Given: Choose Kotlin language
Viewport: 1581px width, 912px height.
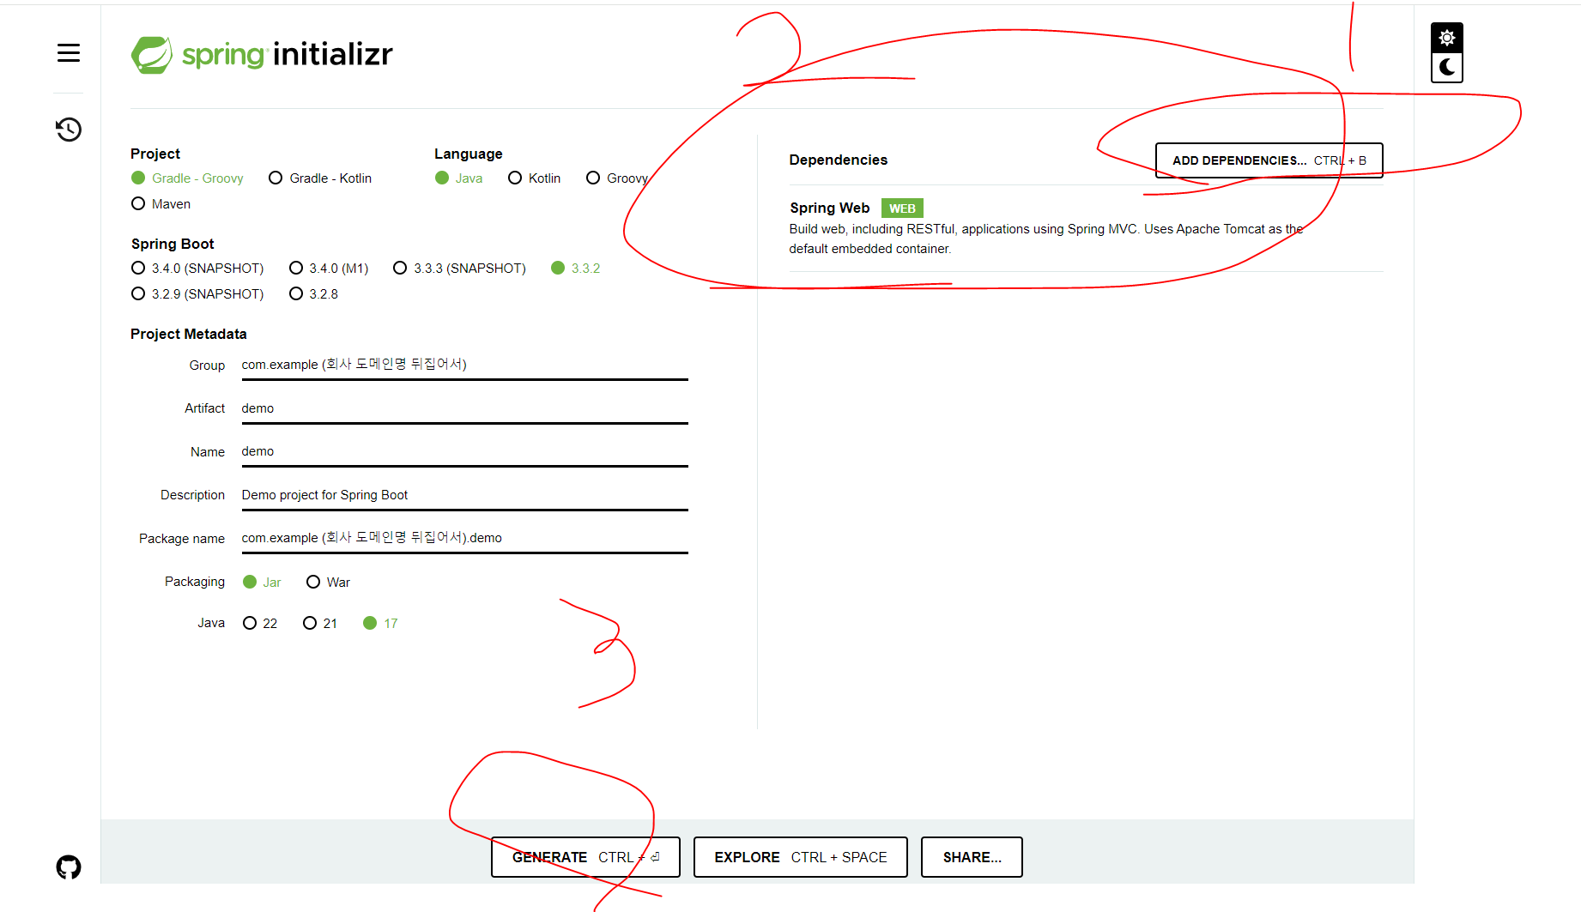Looking at the screenshot, I should coord(534,178).
